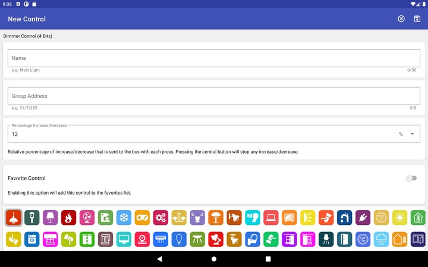Choose the orange microwave oven icon

(289, 217)
